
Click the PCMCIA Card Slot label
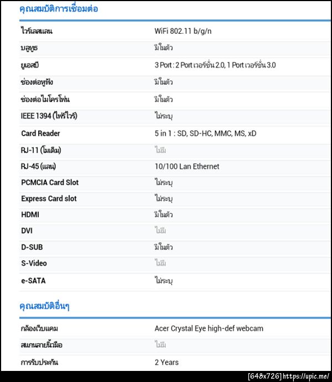pyautogui.click(x=50, y=183)
